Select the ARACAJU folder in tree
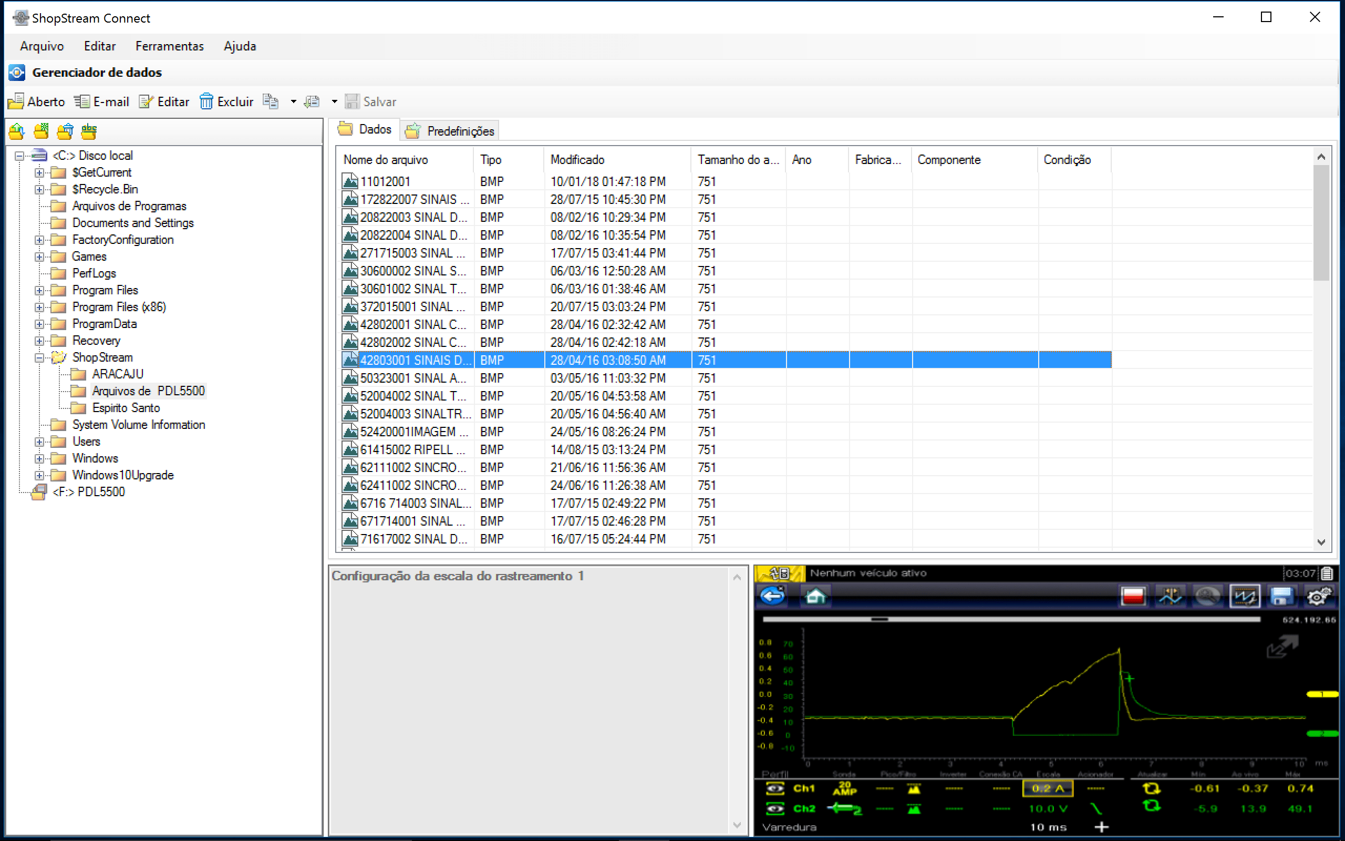 (117, 374)
